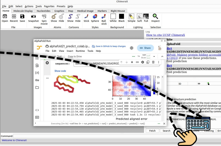This screenshot has width=221, height=146.
Task: Open cell more options menu
Action: click(159, 62)
